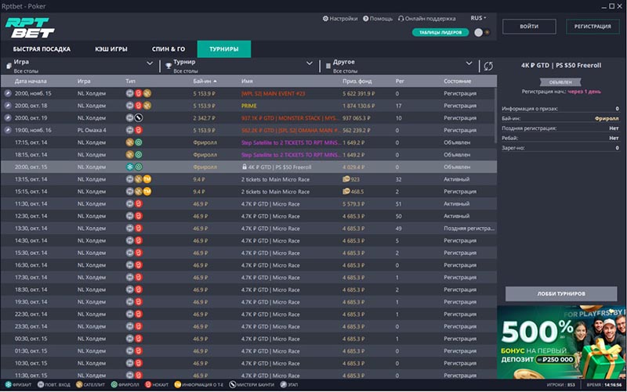The width and height of the screenshot is (627, 392).
Task: Expand the Игра filter dropdown
Action: coord(150,63)
